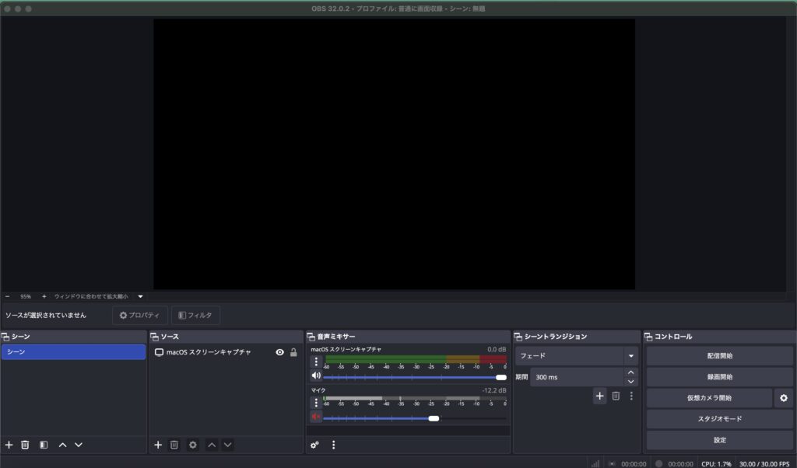Image resolution: width=797 pixels, height=468 pixels.
Task: Open advanced audio settings gears icon
Action: [315, 445]
